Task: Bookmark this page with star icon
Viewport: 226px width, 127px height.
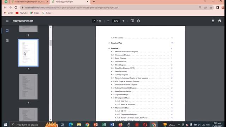Action: [x=211, y=7]
